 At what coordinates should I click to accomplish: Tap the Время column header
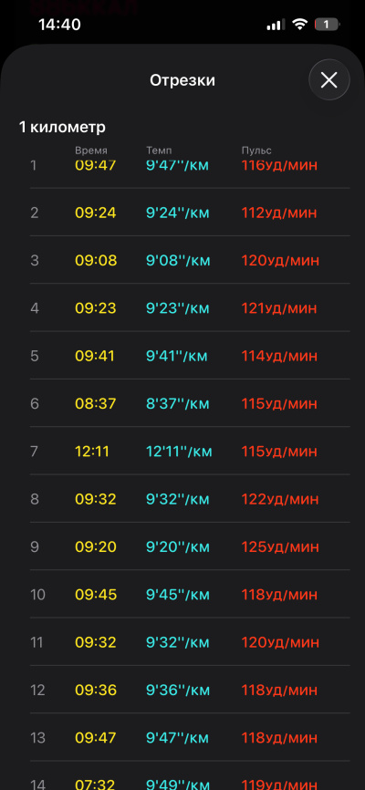(91, 151)
